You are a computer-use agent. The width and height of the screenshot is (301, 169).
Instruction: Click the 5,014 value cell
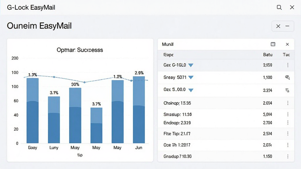click(267, 114)
